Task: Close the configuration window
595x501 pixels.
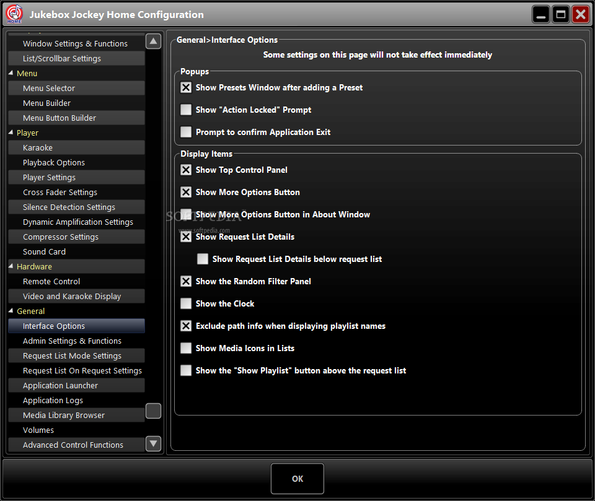Action: [581, 15]
